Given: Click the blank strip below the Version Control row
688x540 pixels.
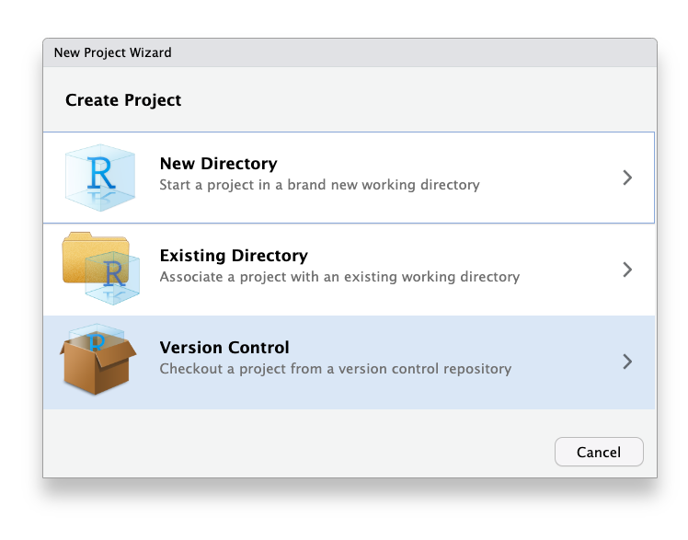Looking at the screenshot, I should (x=350, y=419).
